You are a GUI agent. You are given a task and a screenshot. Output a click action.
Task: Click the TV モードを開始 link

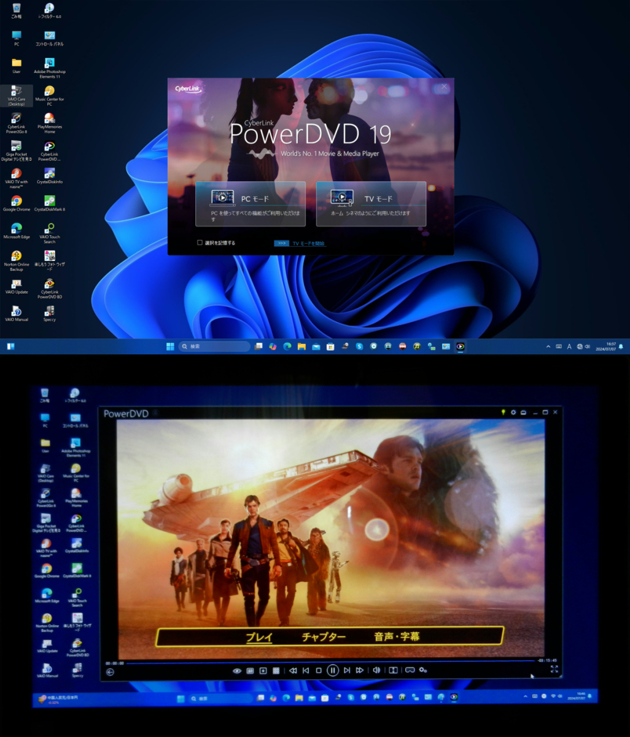point(309,243)
